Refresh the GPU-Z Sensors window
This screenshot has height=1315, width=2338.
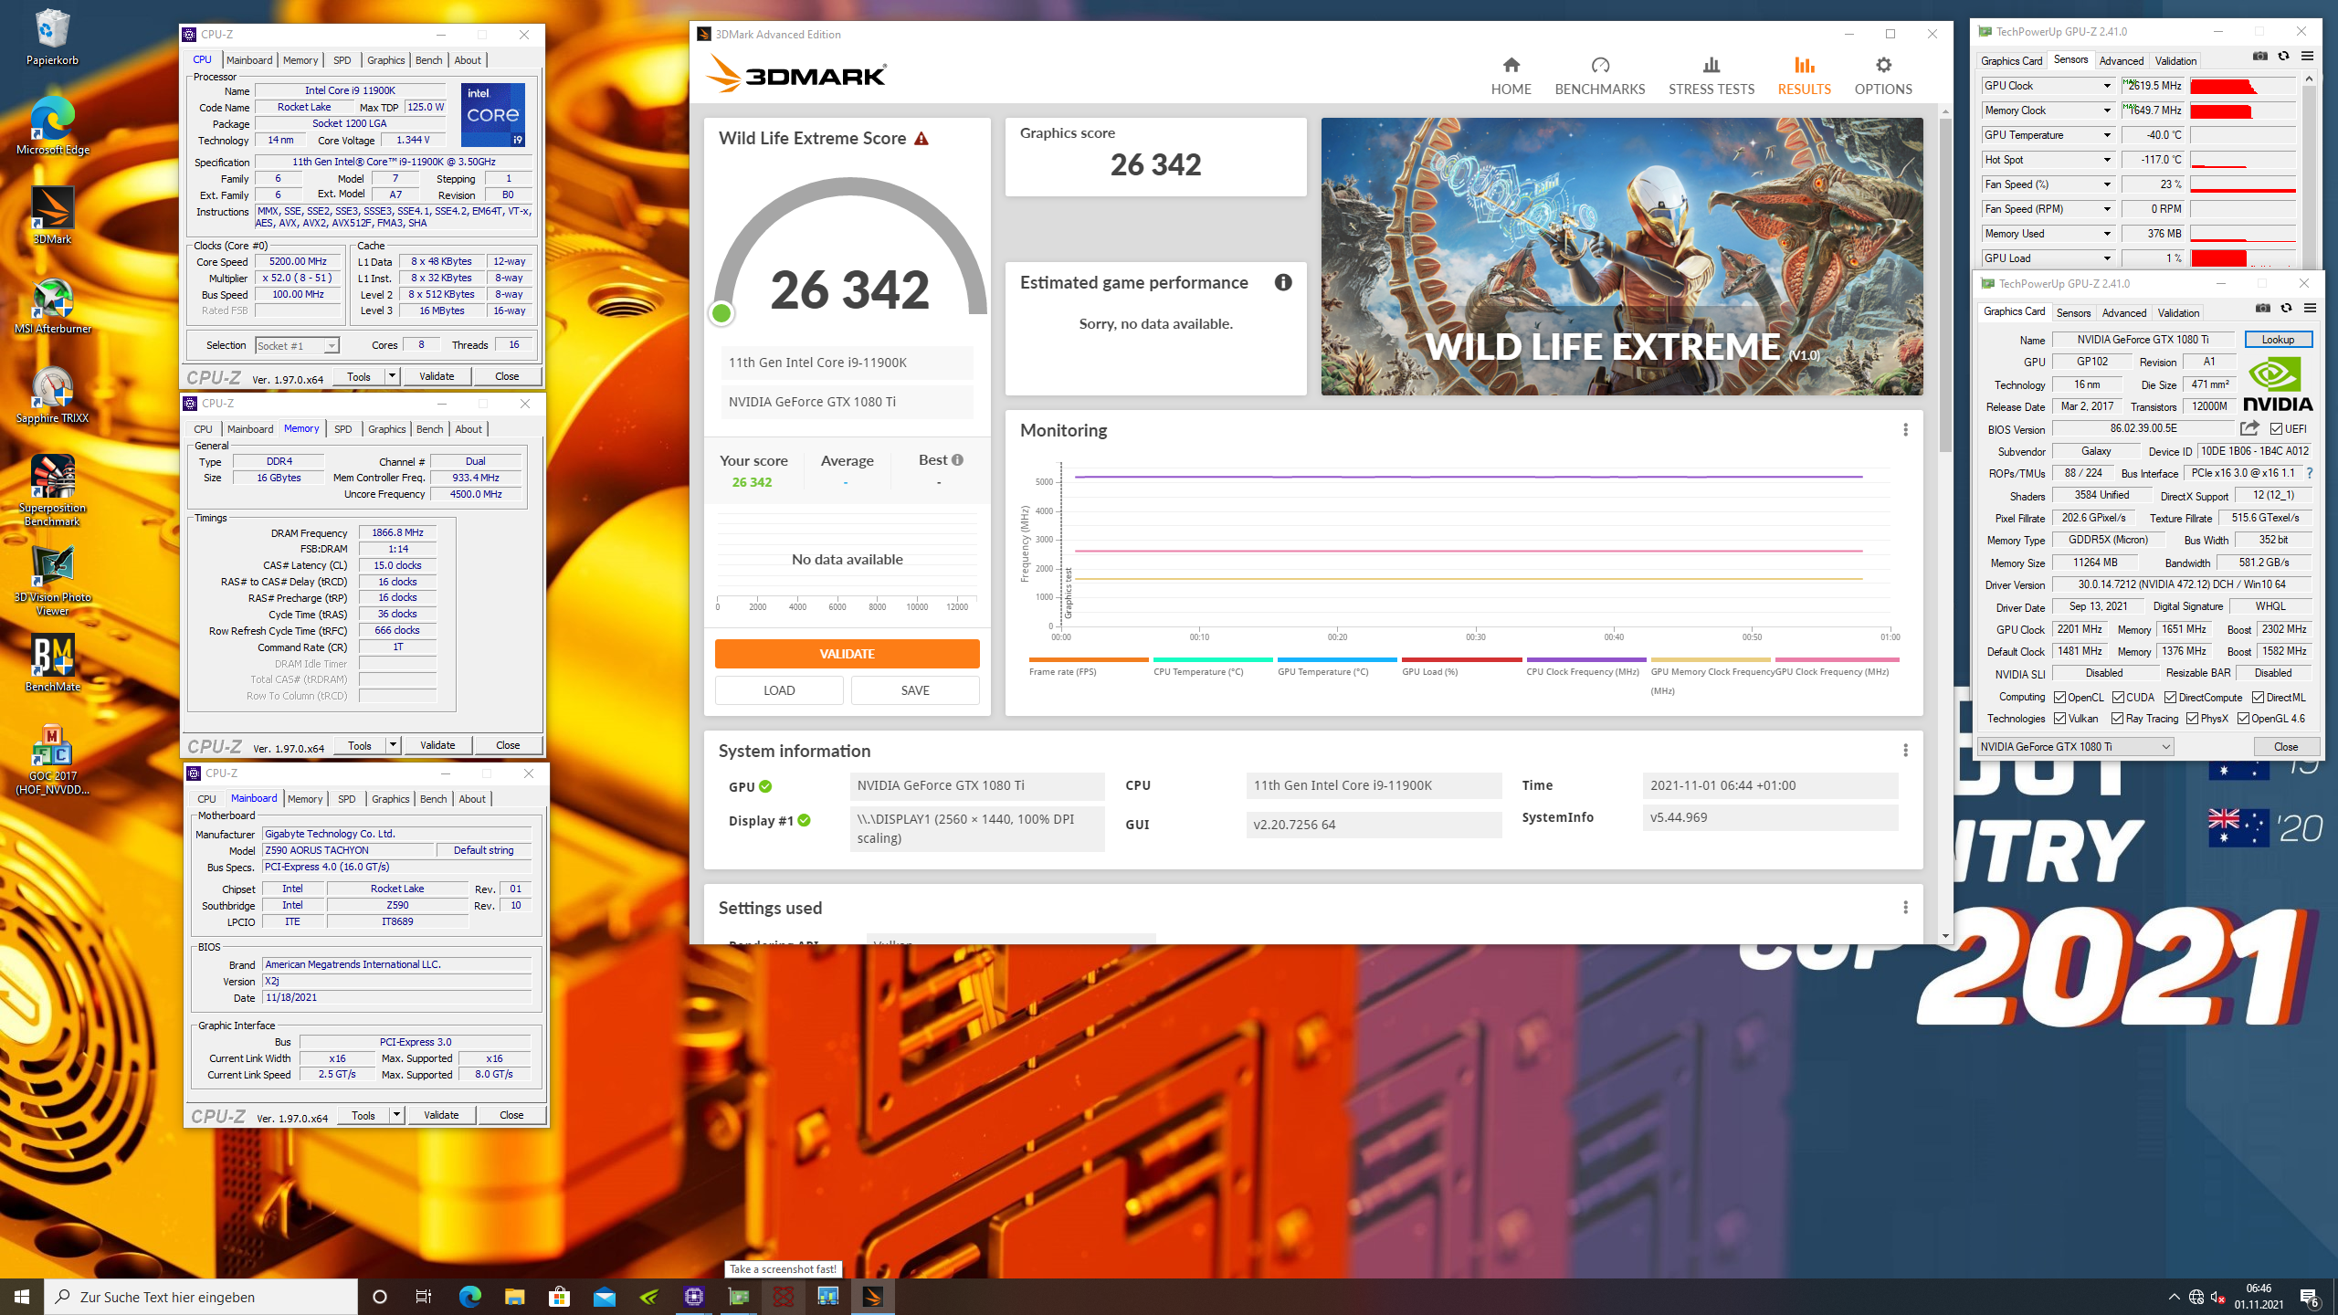[2283, 57]
